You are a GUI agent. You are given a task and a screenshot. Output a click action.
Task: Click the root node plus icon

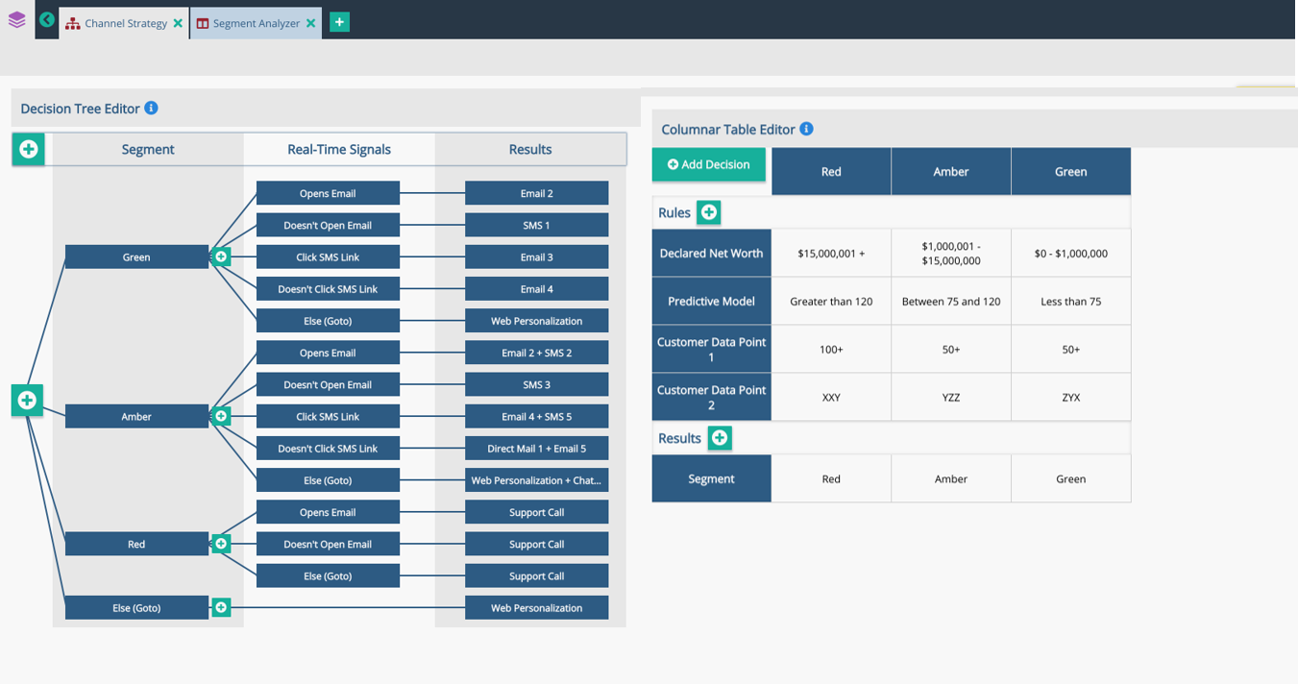point(27,400)
